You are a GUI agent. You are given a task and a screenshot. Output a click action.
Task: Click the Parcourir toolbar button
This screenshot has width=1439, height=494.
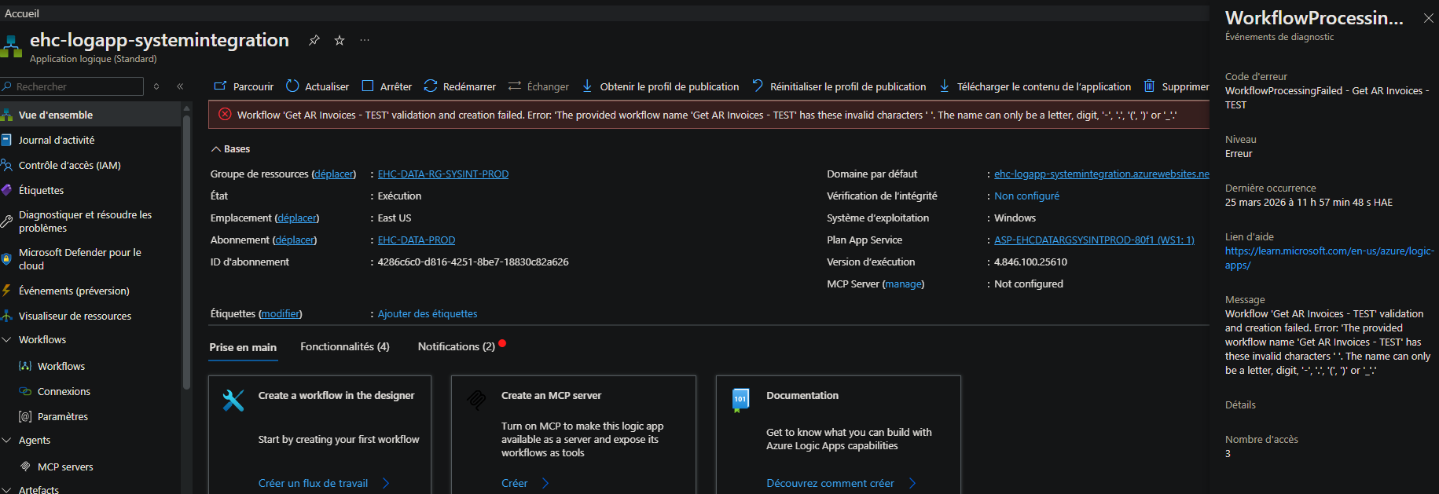(244, 86)
